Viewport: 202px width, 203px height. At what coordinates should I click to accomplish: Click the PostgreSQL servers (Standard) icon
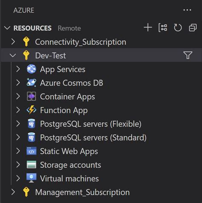point(32,137)
